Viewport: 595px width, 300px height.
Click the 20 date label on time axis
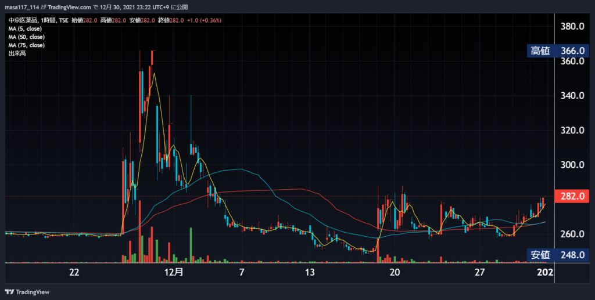tap(395, 272)
